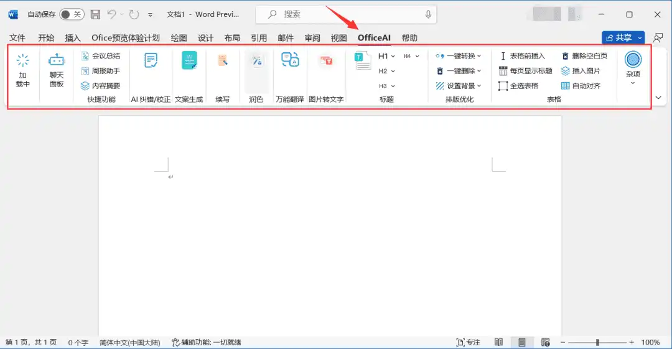The image size is (672, 349).
Task: Click in the 搜索 search box
Action: [346, 14]
